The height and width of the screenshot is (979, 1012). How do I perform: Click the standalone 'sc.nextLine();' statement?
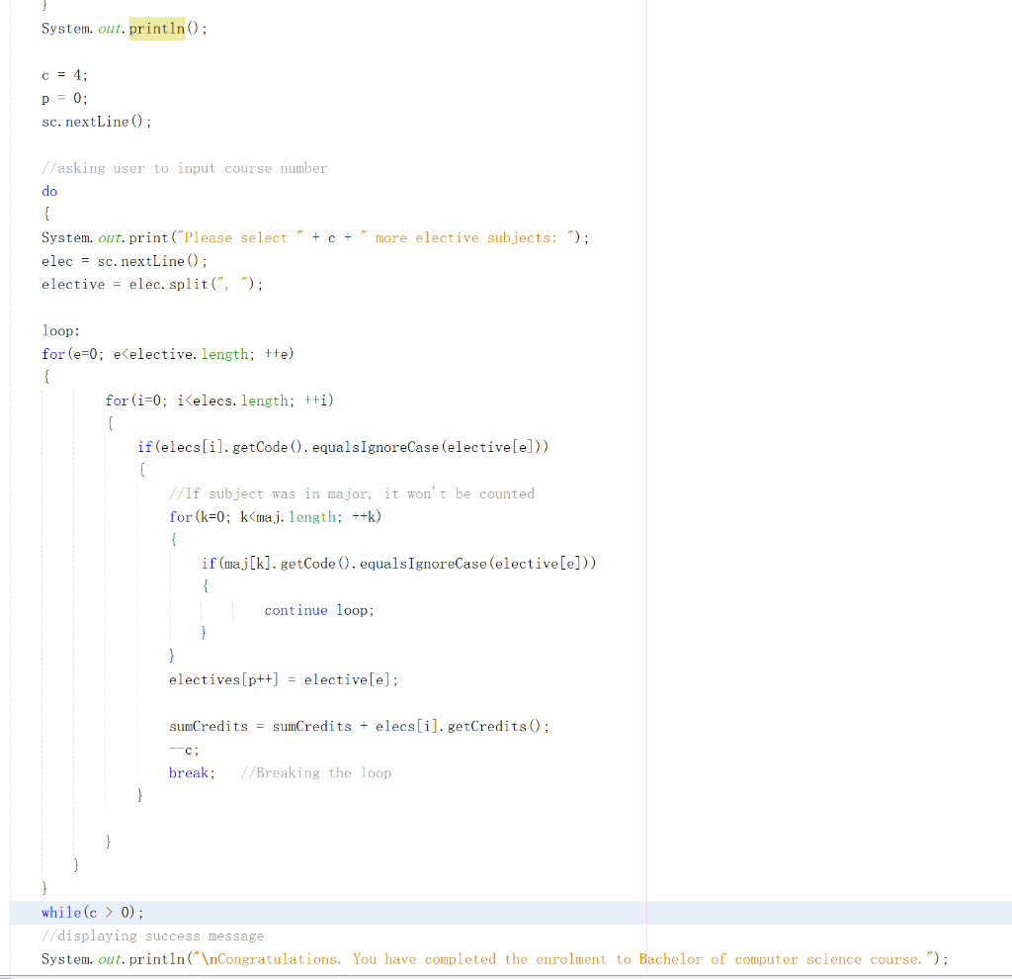click(x=97, y=122)
